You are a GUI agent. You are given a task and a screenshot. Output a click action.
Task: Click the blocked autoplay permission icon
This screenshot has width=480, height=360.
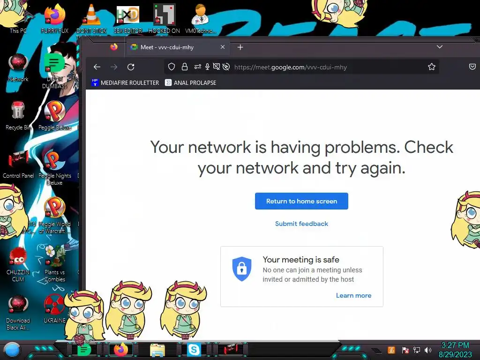point(226,67)
